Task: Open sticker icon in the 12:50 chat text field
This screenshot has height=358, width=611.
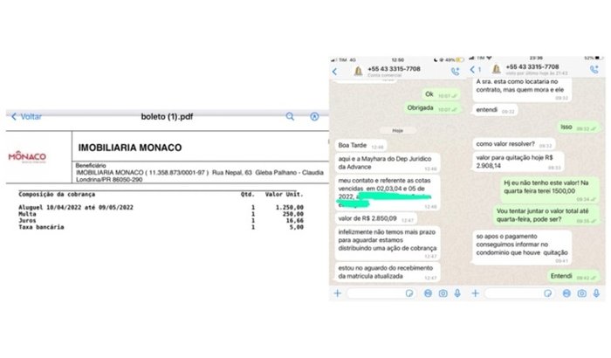Action: pyautogui.click(x=409, y=293)
